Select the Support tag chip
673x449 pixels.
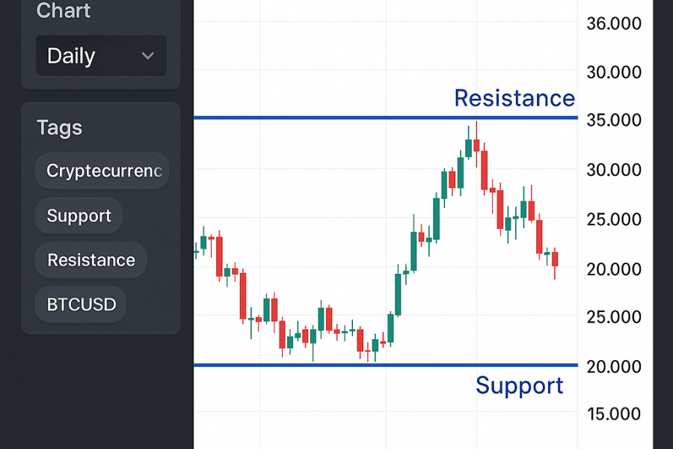click(x=79, y=216)
